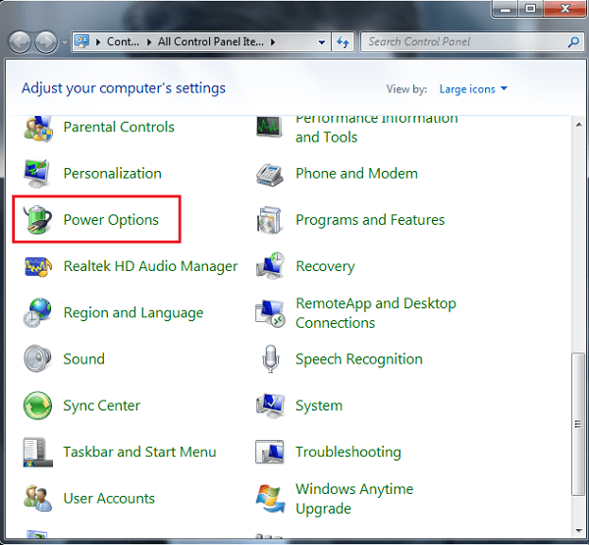Click the Control Panel breadcrumb segment
Viewport: 589px width, 545px height.
123,43
